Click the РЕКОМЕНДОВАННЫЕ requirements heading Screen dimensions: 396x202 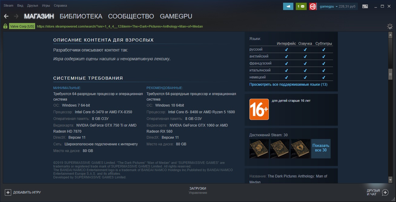[165, 88]
